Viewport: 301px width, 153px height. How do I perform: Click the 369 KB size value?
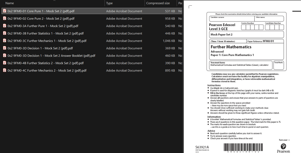[x=170, y=48]
